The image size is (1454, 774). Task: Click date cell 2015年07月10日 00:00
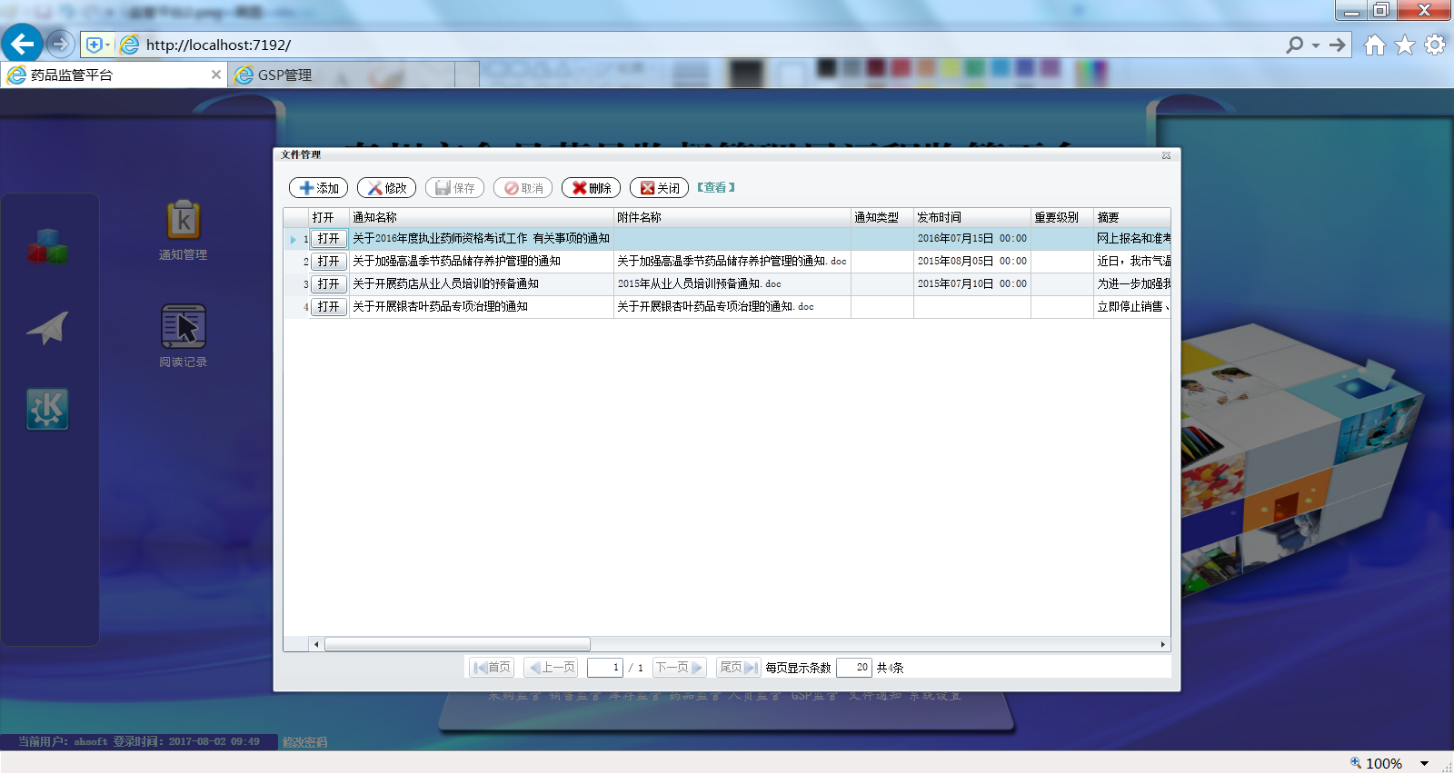(971, 284)
